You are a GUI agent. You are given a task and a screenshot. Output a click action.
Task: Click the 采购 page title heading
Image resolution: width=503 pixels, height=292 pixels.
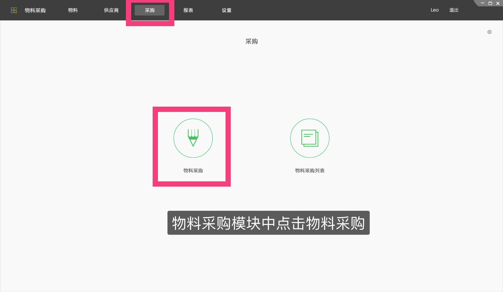[252, 41]
